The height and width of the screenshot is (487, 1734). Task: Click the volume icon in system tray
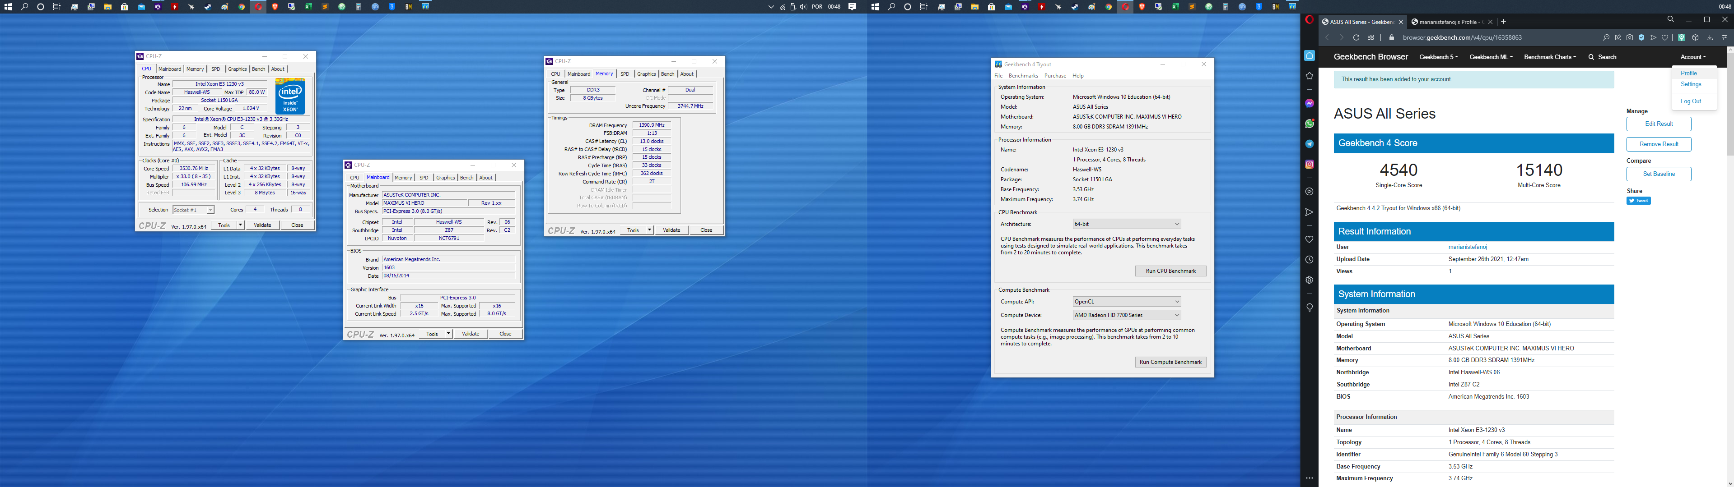803,7
